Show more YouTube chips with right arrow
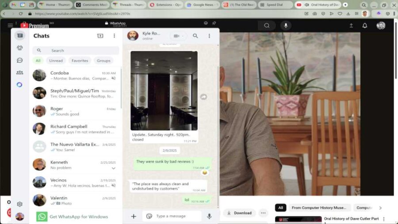Image resolution: width=398 pixels, height=224 pixels. 380,208
